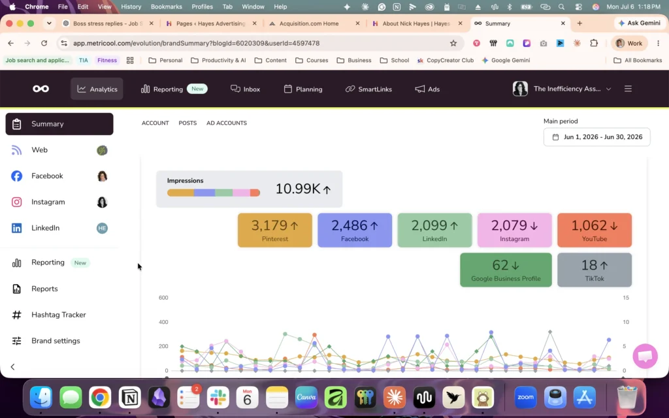
Task: Select the TikTok 18 card
Action: (595, 270)
